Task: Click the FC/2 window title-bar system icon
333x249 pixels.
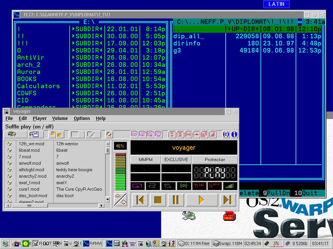Action: (x=16, y=15)
